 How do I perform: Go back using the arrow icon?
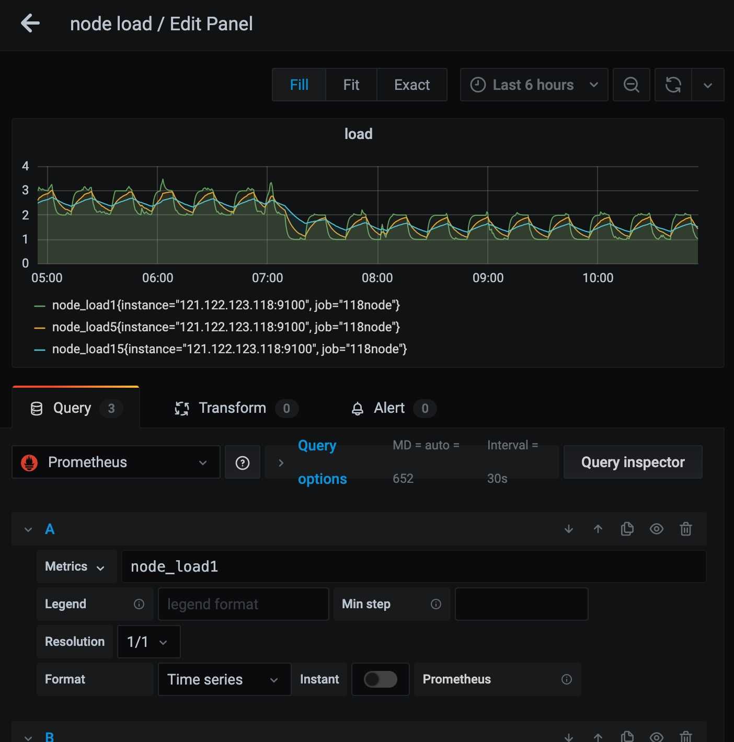click(x=30, y=24)
